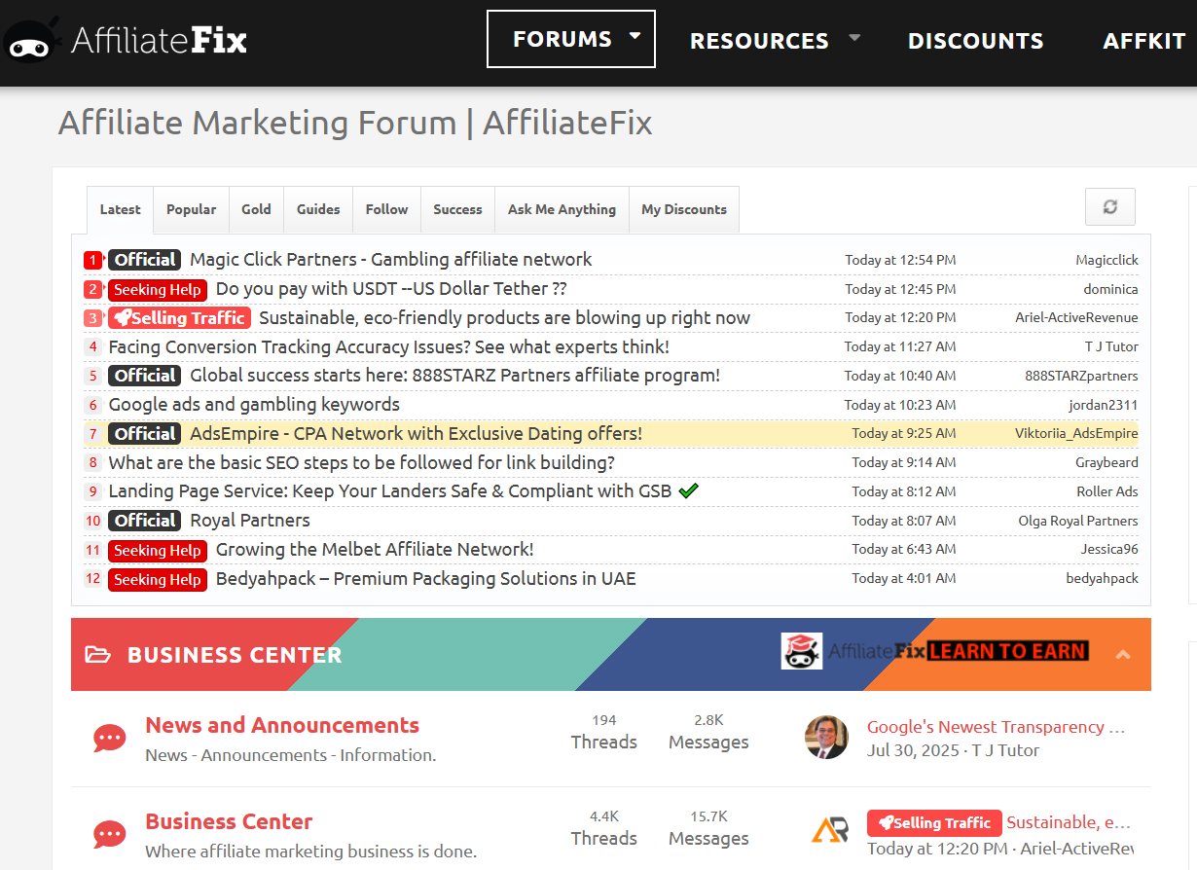Collapse the Business Center section chevron
Screen dimensions: 1197x870
(1123, 654)
